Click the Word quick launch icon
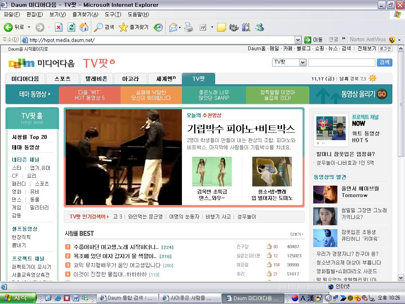Screen dimensions: 405x304 (76, 298)
